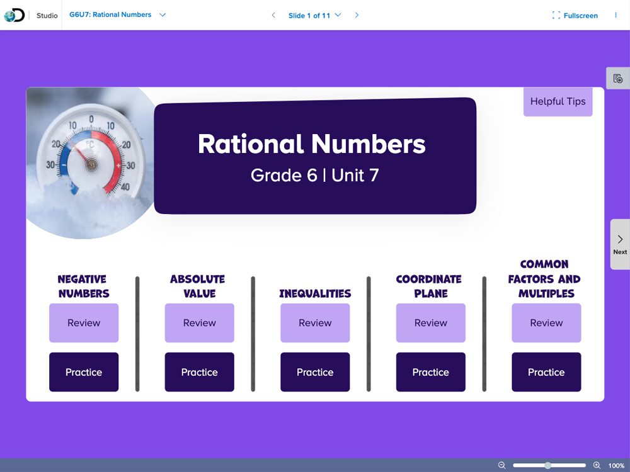Click the Next slide side button
This screenshot has height=472, width=630.
[620, 244]
